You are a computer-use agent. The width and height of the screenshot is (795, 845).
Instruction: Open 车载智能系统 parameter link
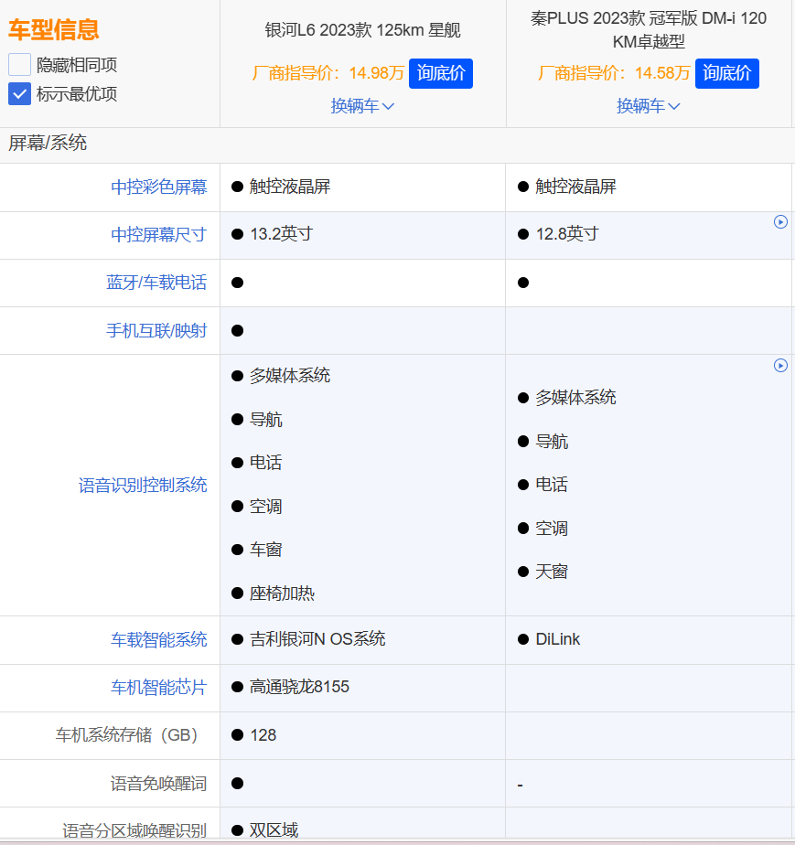[x=159, y=639]
